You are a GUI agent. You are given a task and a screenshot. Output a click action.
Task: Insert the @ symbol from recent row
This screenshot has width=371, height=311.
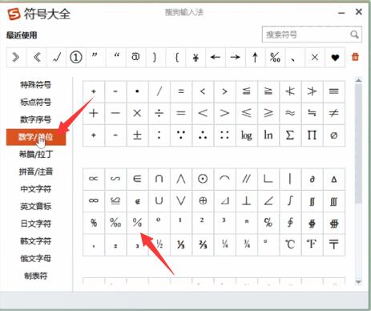[x=135, y=57]
